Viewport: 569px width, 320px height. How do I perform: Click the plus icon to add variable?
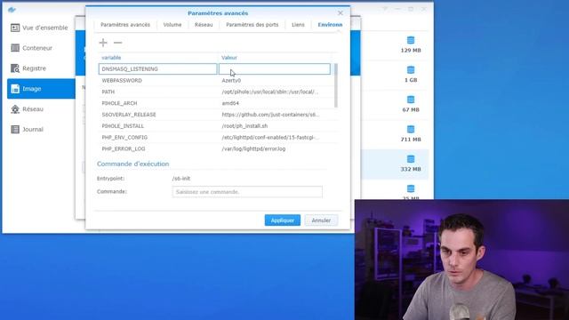click(x=103, y=43)
